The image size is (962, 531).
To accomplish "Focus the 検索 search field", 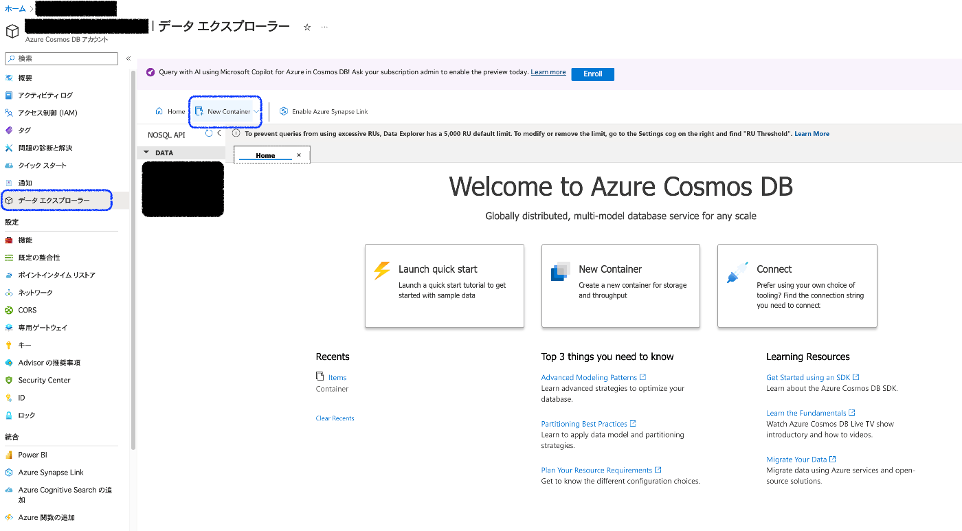I will [x=62, y=59].
